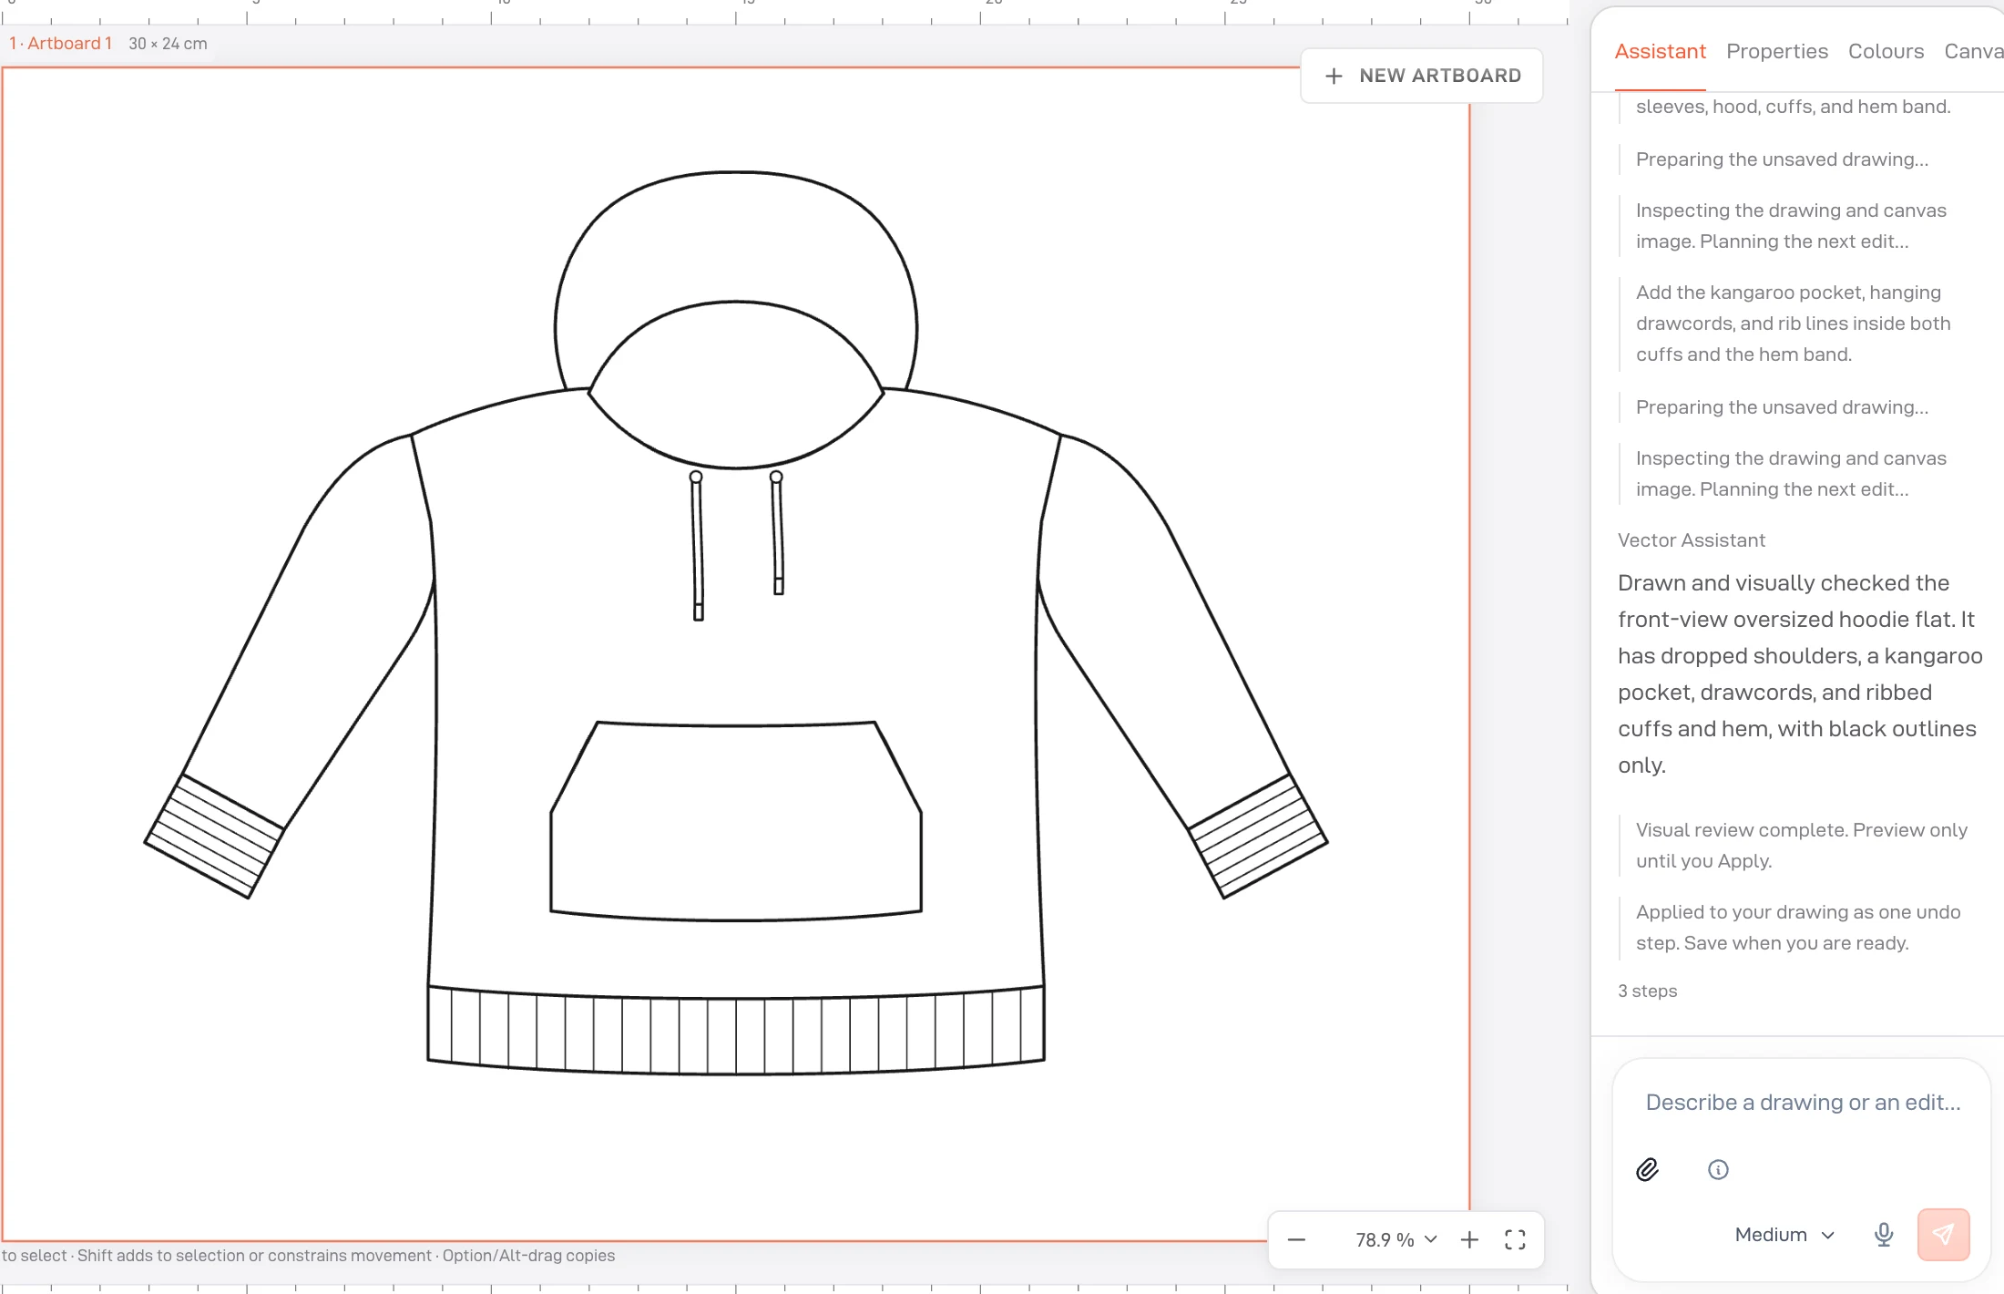Click the paperclip attach file icon
2004x1294 pixels.
(1647, 1169)
